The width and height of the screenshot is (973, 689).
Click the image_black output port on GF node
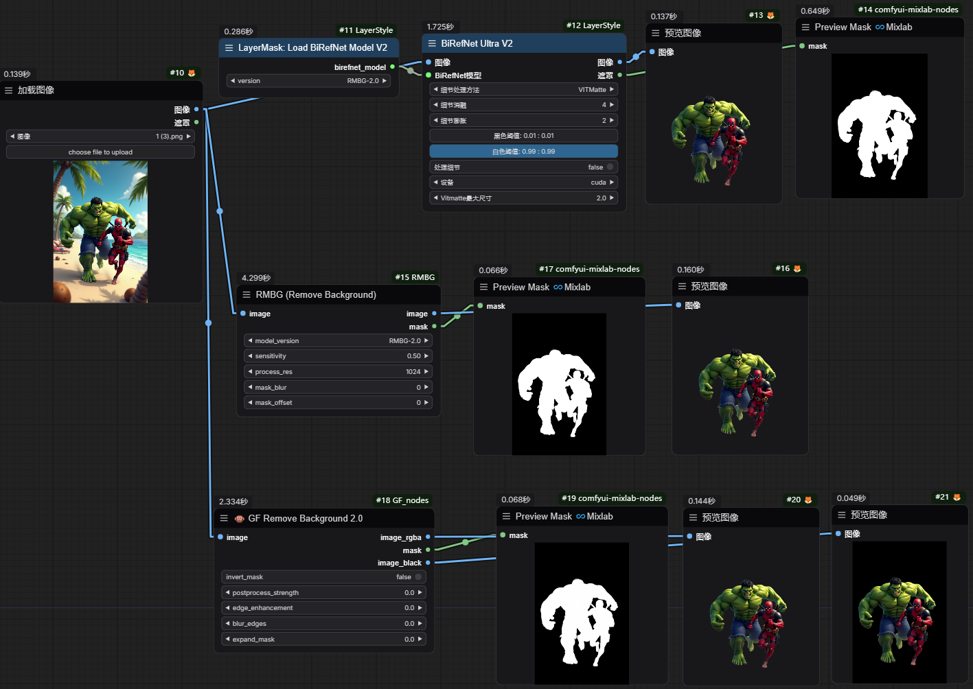coord(428,563)
